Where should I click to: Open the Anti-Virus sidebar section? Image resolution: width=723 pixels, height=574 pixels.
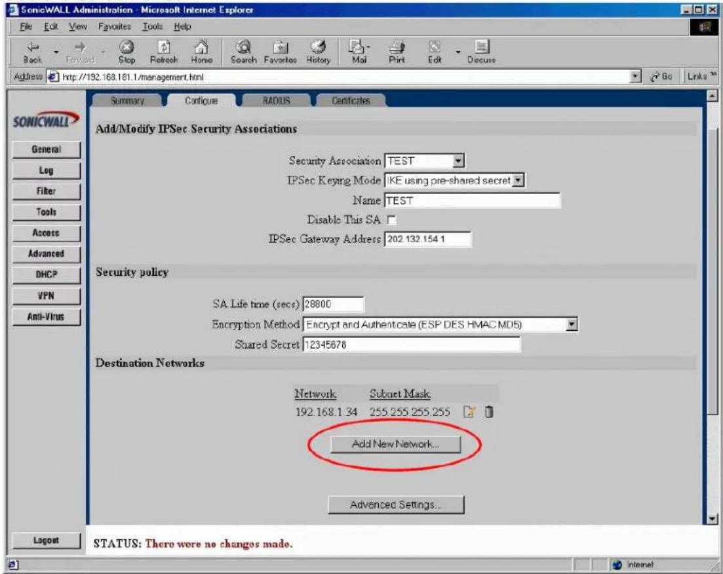[x=46, y=316]
